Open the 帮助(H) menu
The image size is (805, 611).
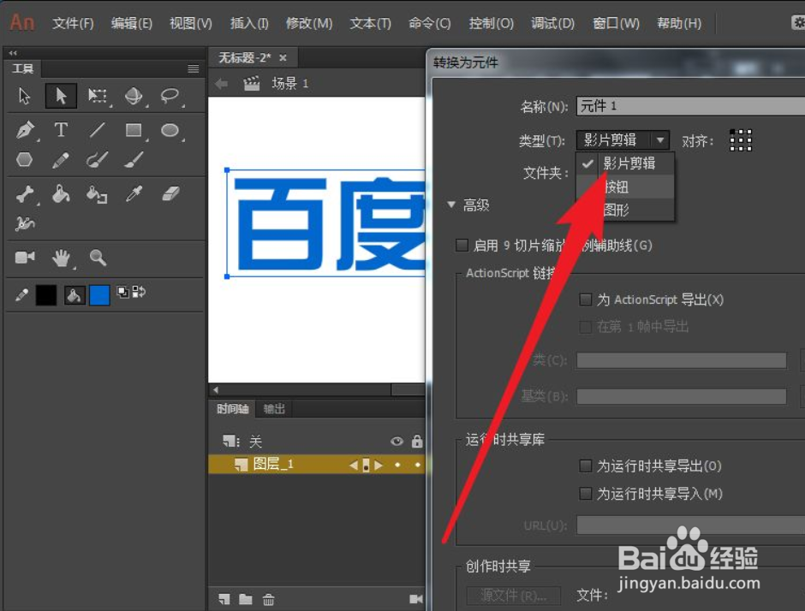point(679,24)
